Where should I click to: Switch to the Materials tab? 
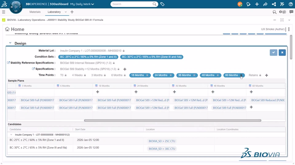point(35,12)
